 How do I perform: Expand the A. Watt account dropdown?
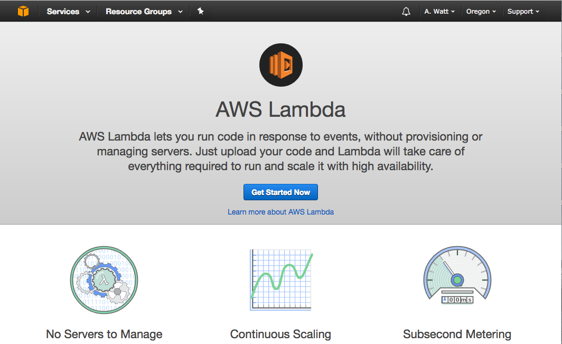coord(439,12)
